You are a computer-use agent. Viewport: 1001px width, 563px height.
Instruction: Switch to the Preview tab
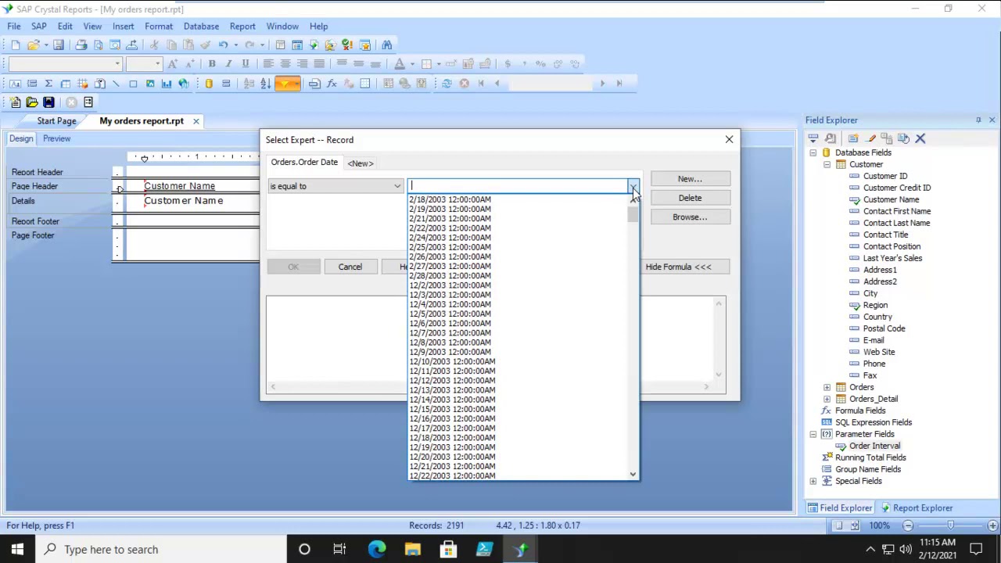pyautogui.click(x=56, y=138)
